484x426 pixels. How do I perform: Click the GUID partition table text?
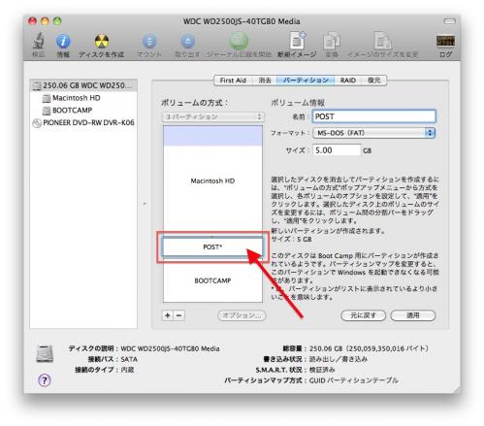click(x=353, y=380)
